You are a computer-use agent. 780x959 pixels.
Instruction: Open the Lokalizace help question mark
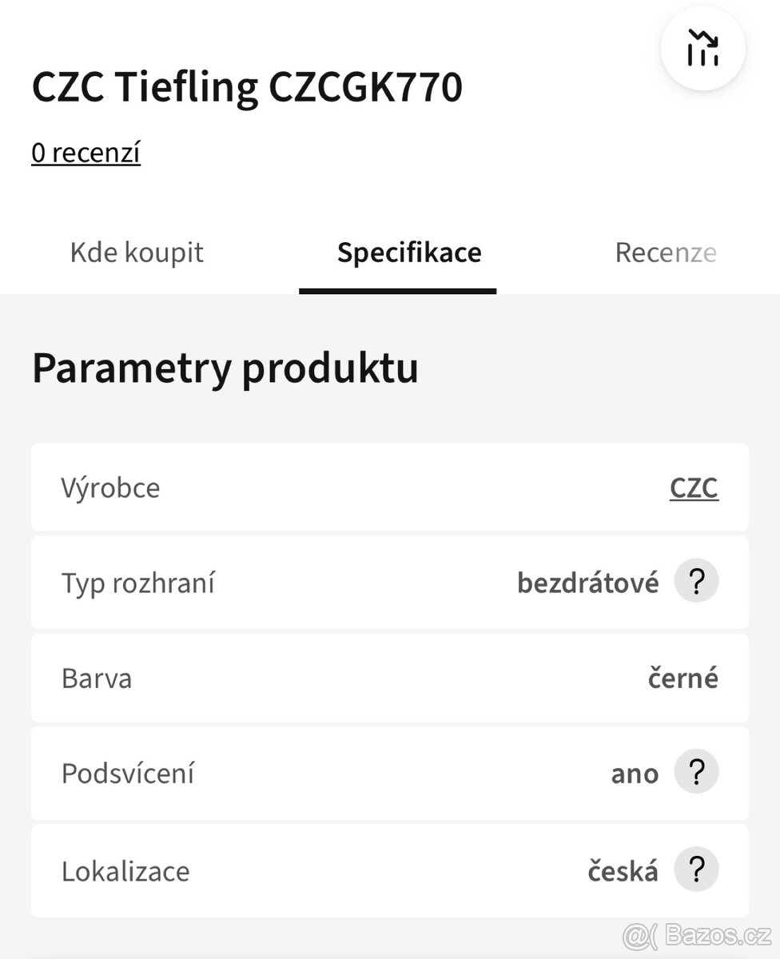[x=696, y=869]
